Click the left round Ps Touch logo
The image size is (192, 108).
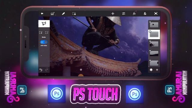(x=57, y=94)
